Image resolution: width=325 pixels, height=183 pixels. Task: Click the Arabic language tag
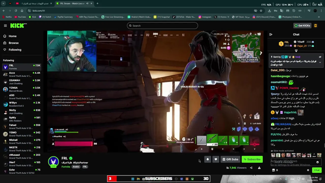[76, 167]
